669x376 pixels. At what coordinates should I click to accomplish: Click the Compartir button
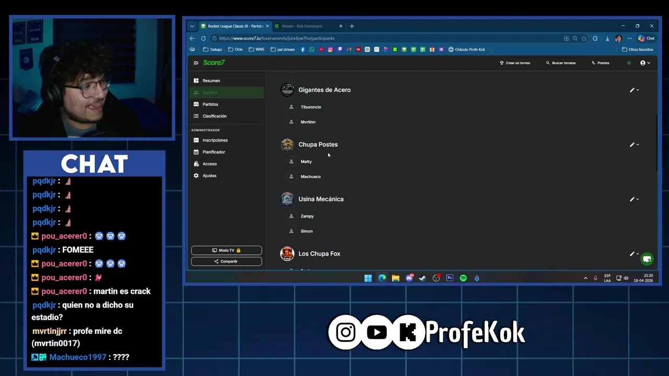coord(226,261)
